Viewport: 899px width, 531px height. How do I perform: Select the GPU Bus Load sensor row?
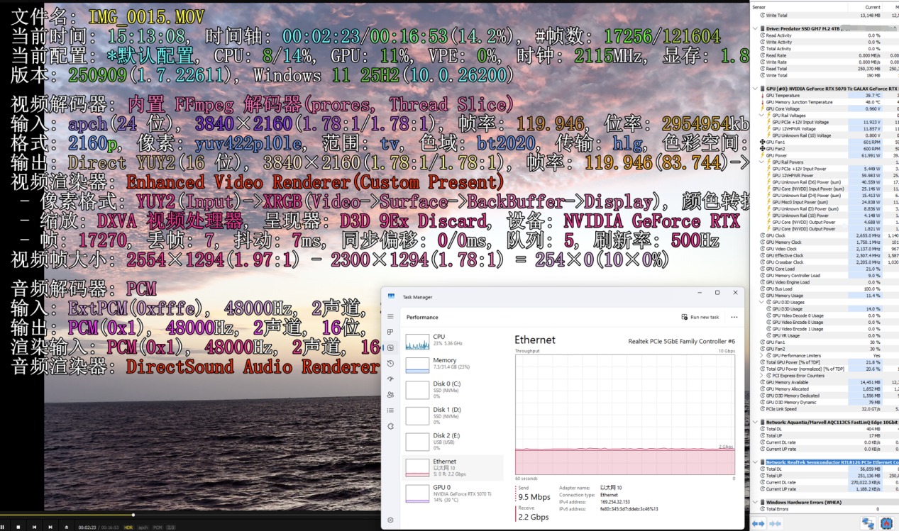point(825,289)
